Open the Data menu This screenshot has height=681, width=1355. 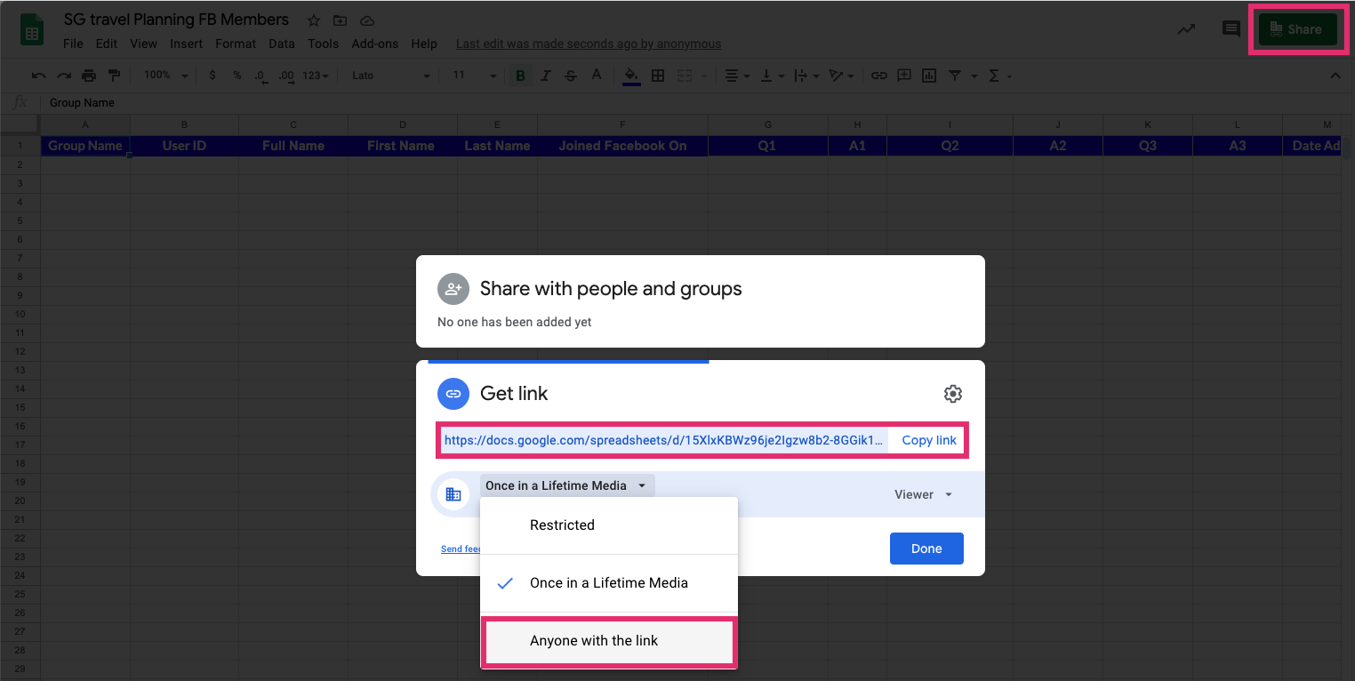[x=282, y=44]
